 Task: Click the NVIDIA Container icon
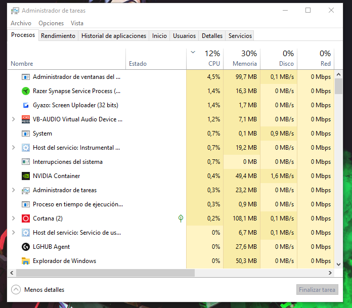(x=26, y=176)
